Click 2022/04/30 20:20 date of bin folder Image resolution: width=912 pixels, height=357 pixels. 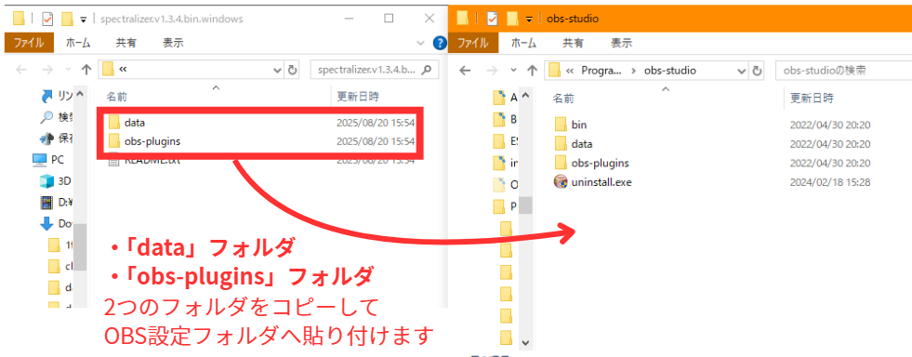(x=830, y=125)
